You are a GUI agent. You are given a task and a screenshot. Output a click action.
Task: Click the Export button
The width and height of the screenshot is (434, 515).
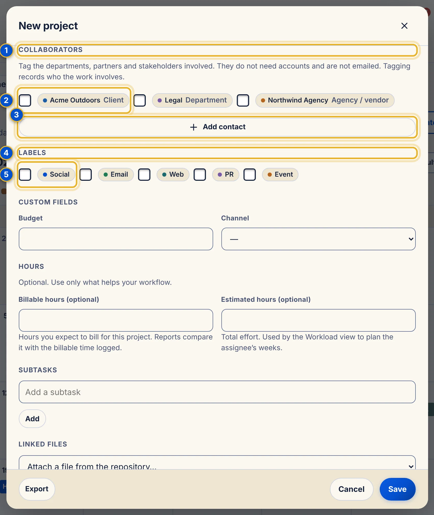tap(37, 489)
